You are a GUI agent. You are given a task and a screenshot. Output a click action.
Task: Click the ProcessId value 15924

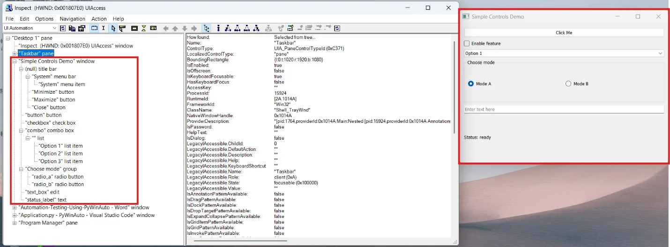[x=280, y=93]
